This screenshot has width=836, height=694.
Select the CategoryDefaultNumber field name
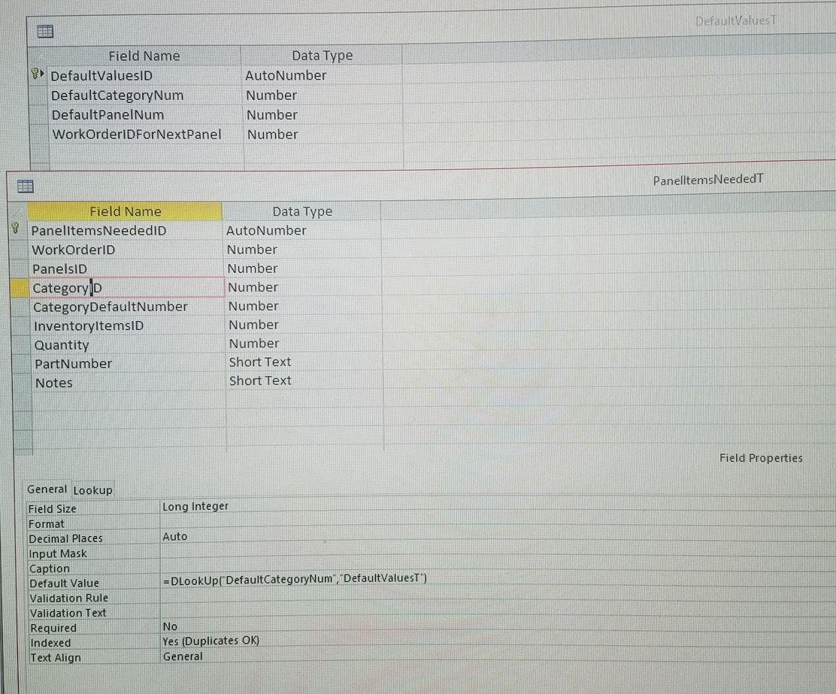click(111, 307)
